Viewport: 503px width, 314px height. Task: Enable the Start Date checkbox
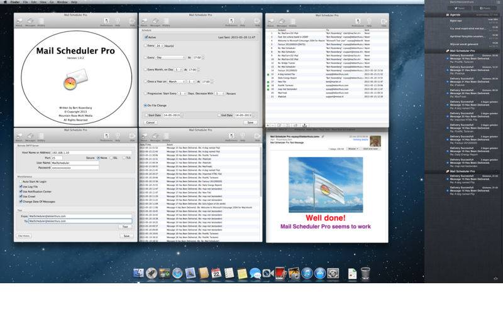[146, 115]
